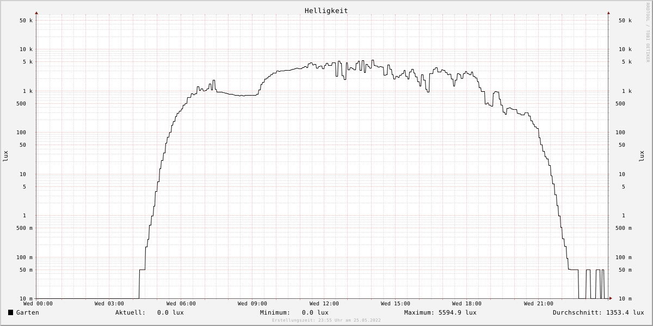The width and height of the screenshot is (653, 326).
Task: Click the "Minimum:" label in the legend
Action: (275, 312)
